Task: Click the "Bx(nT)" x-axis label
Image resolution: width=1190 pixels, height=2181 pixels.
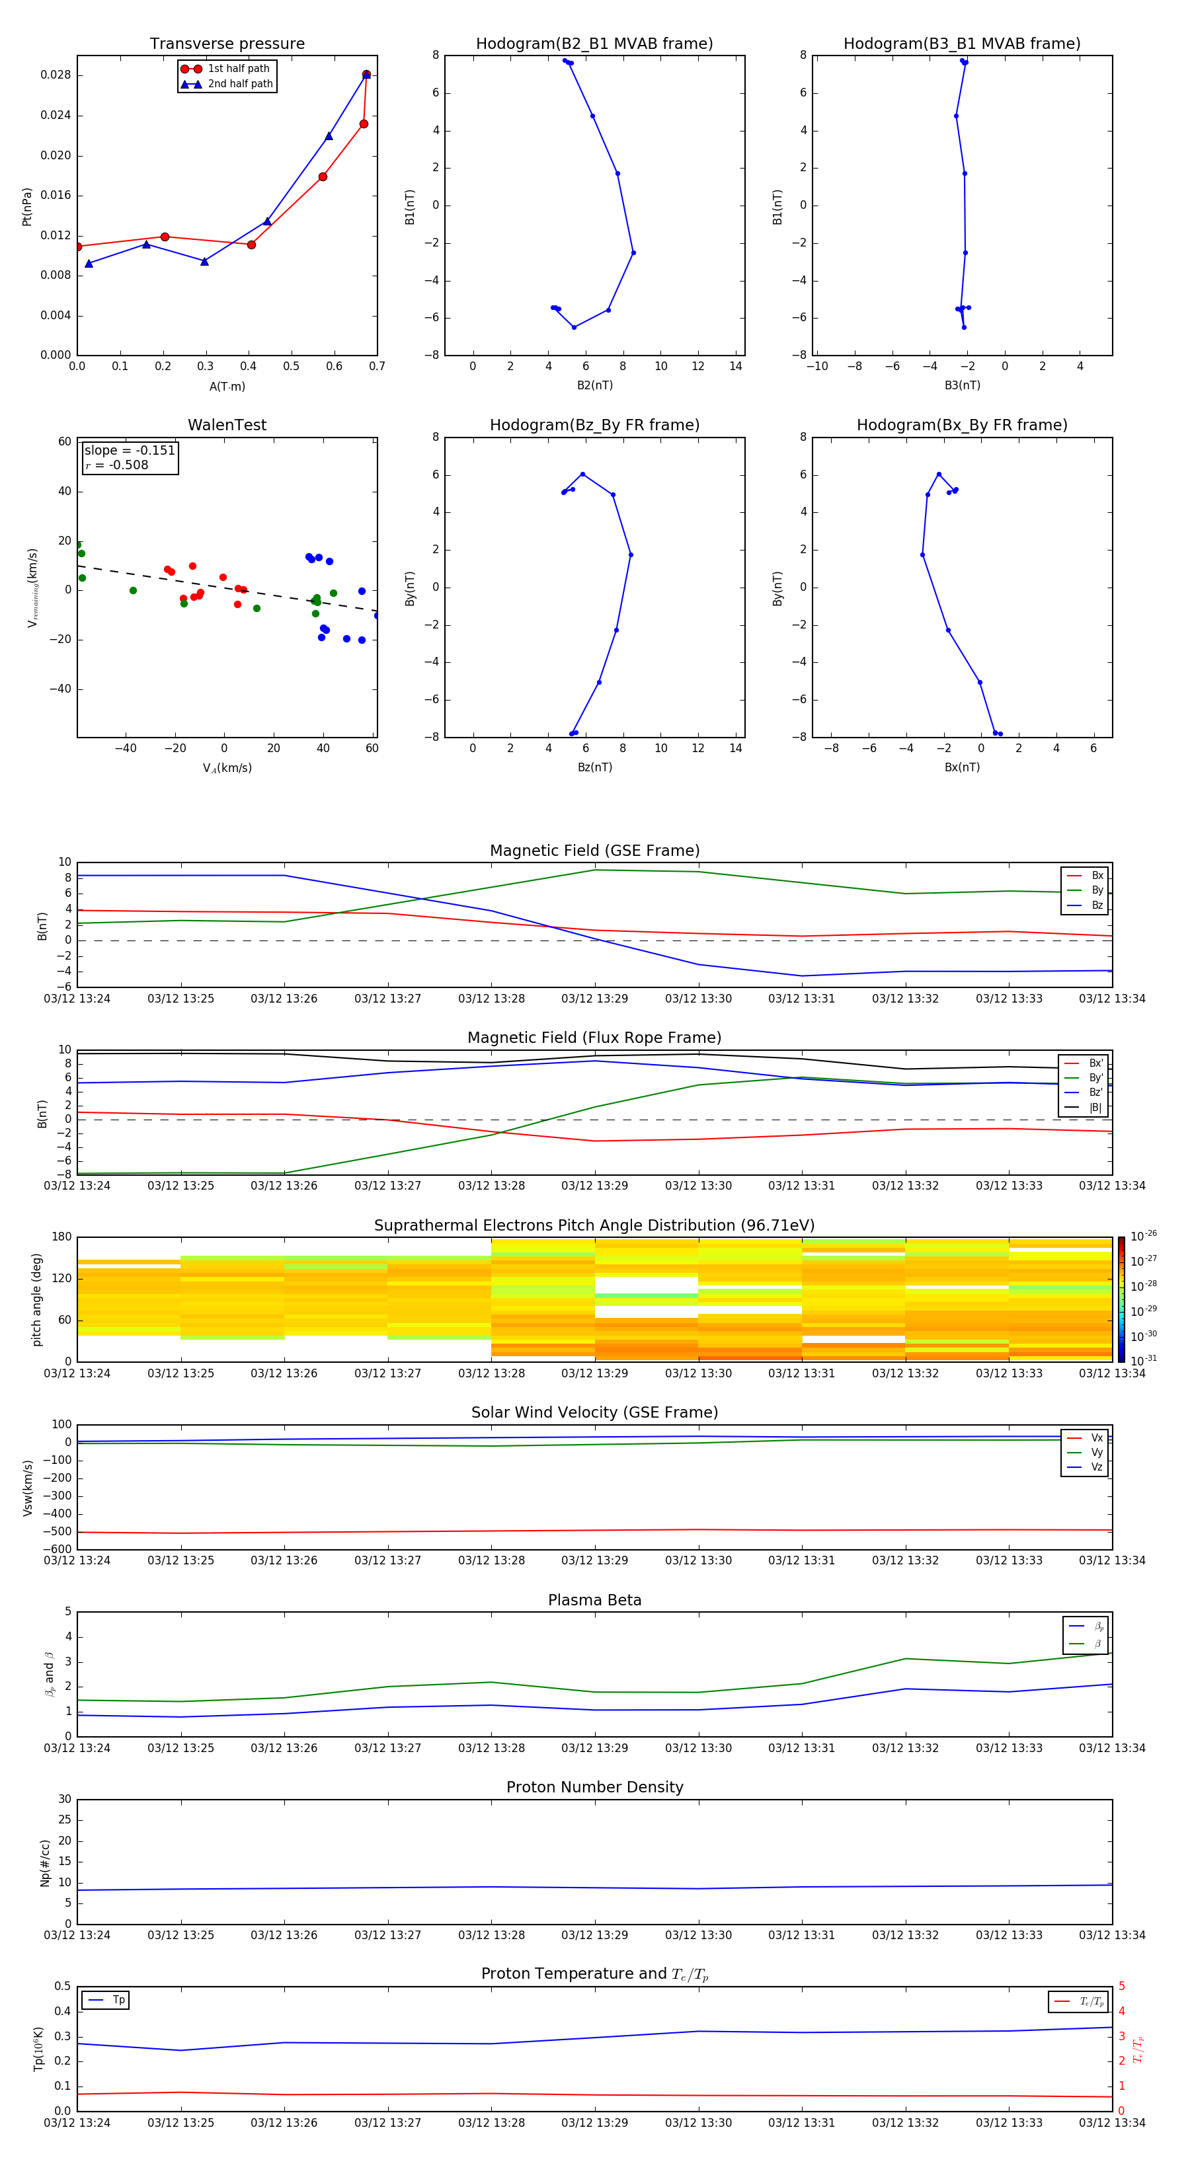Action: pyautogui.click(x=962, y=767)
